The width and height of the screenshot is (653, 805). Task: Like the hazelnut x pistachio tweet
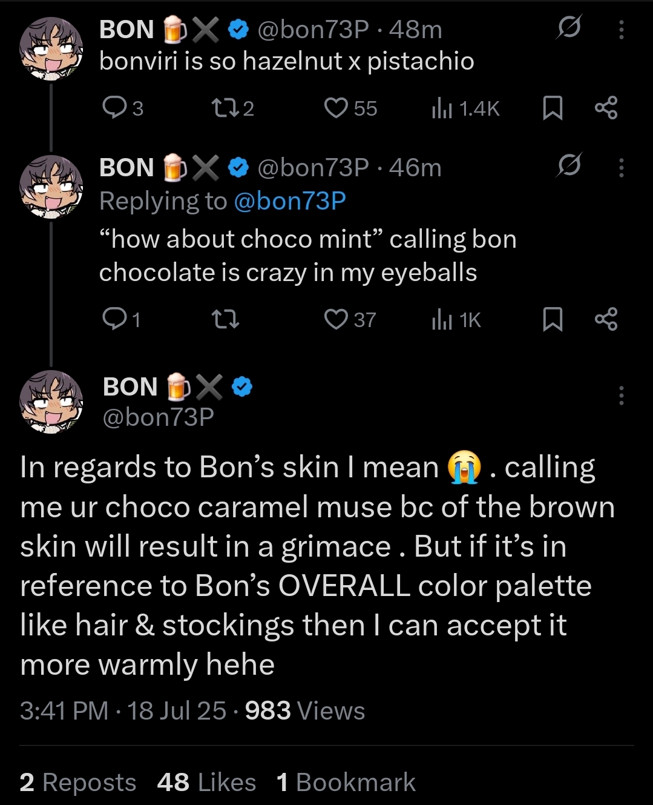tap(335, 108)
